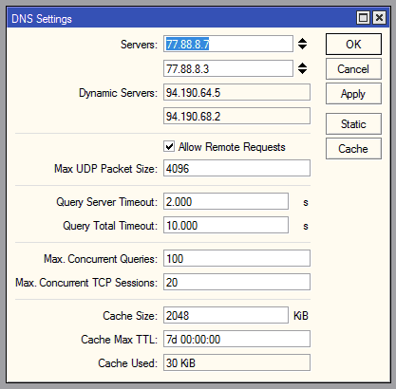Click the up/down arrows beside 77.88.8.7

(x=302, y=44)
